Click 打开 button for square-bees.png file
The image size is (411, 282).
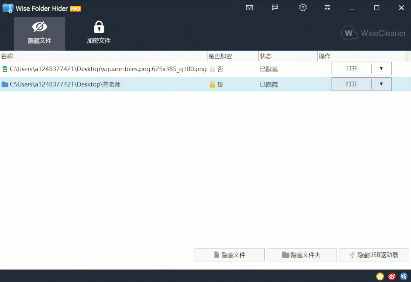point(352,69)
